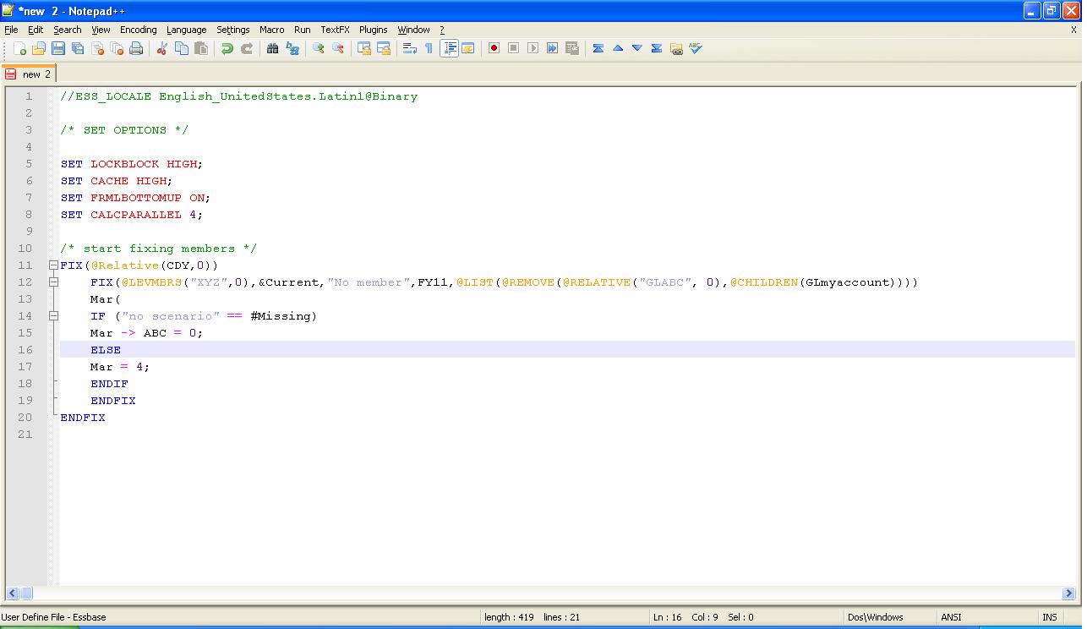Viewport: 1087px width, 629px height.
Task: Collapse the inner FIX block at line 12
Action: point(53,282)
